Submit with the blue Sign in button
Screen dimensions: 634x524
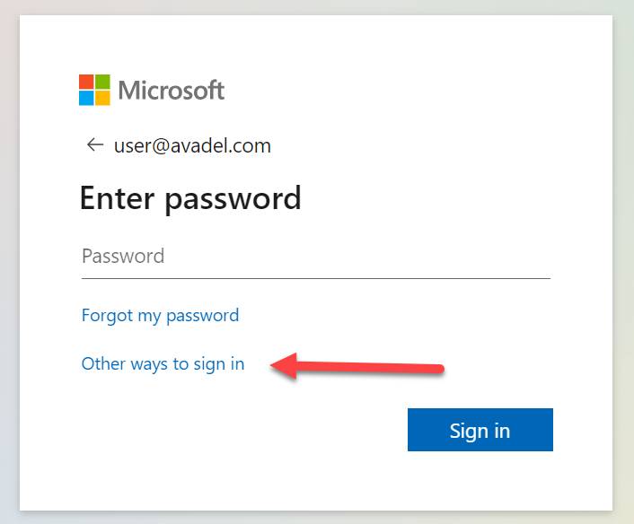(480, 430)
